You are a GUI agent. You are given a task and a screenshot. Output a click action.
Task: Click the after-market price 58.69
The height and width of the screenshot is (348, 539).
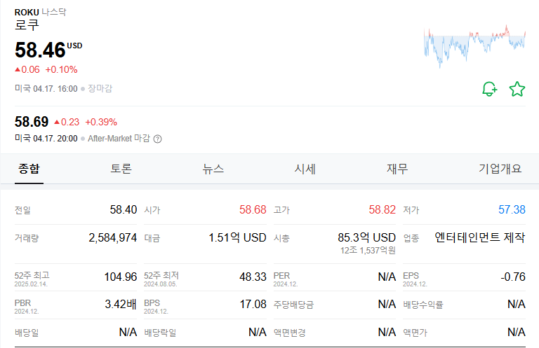32,122
